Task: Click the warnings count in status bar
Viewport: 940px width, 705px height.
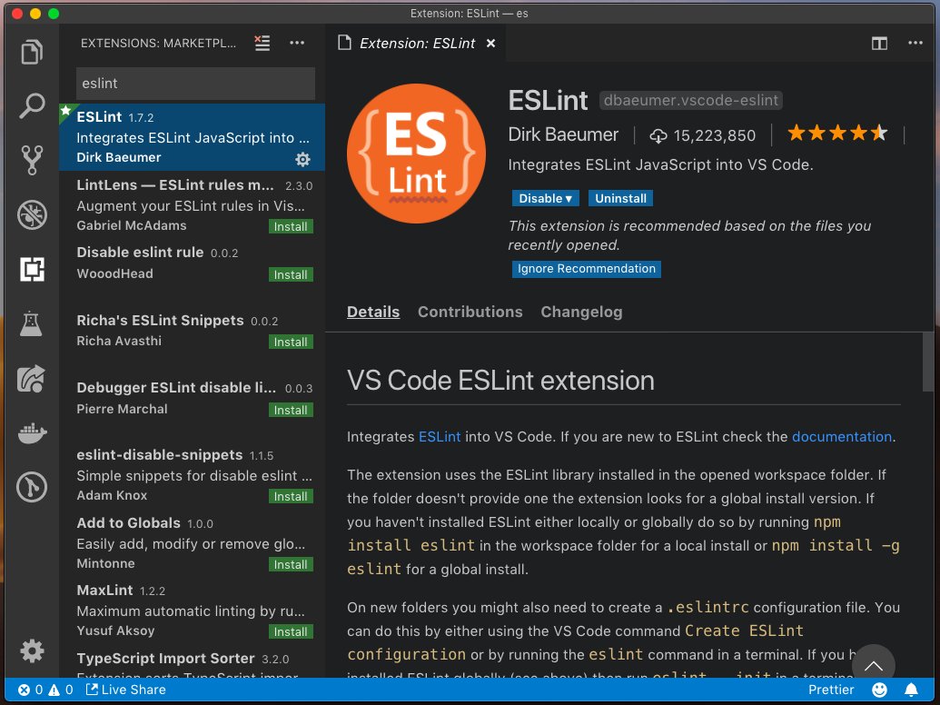Action: click(x=61, y=690)
